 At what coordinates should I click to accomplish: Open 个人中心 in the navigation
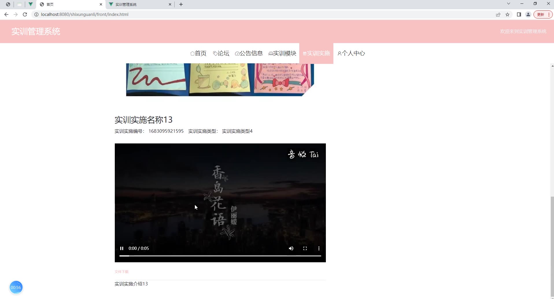(351, 53)
